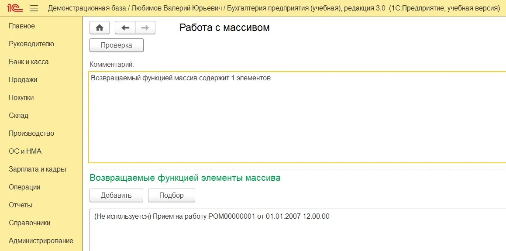Click inside the Комментарий text field
Viewport: 506px width, 251px height.
tap(297, 117)
